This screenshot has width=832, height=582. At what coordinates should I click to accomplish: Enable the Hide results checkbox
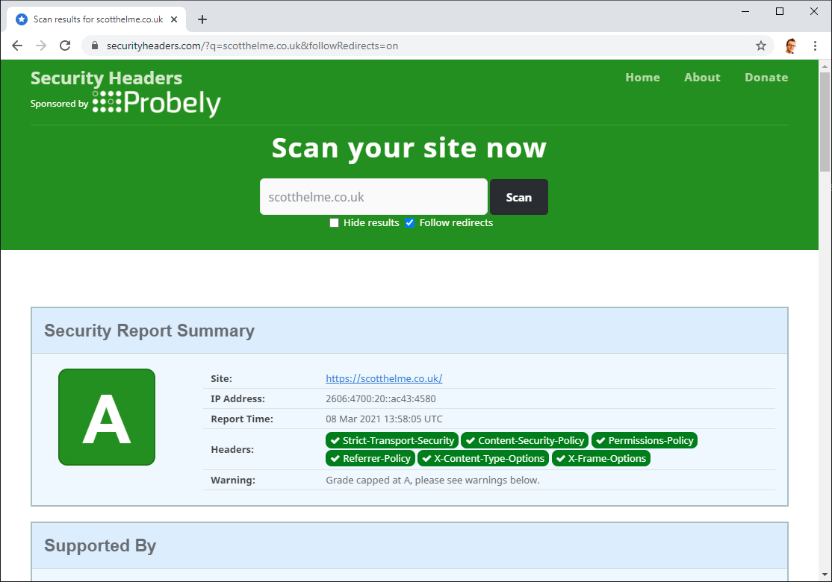(334, 222)
